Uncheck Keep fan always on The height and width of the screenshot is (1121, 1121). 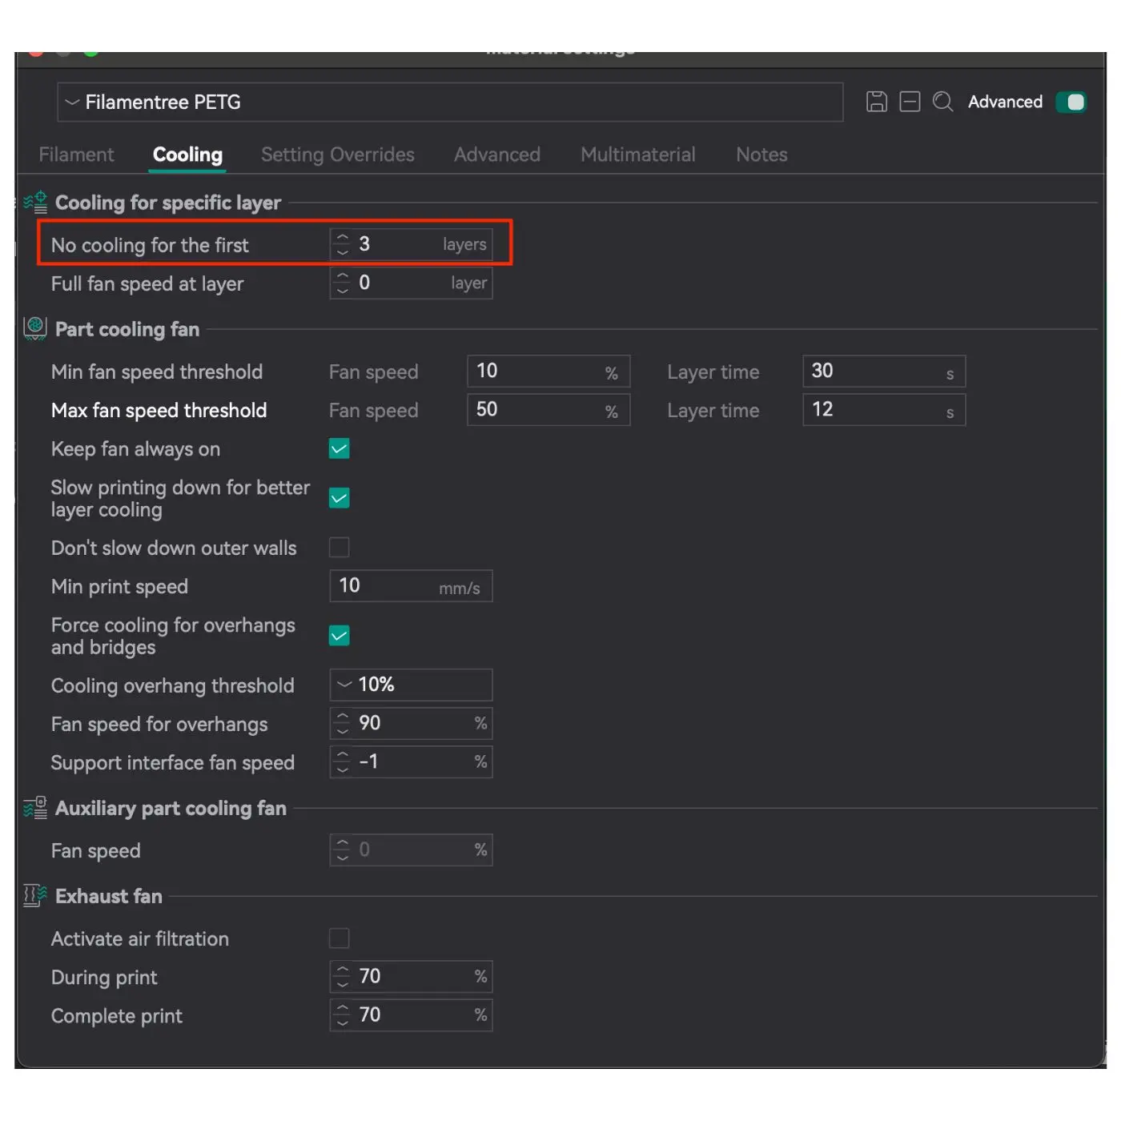pos(340,449)
